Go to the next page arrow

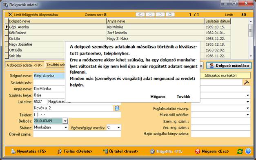pyautogui.click(x=160, y=15)
